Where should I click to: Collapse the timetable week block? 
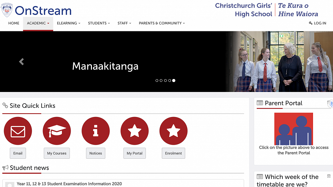329,176
